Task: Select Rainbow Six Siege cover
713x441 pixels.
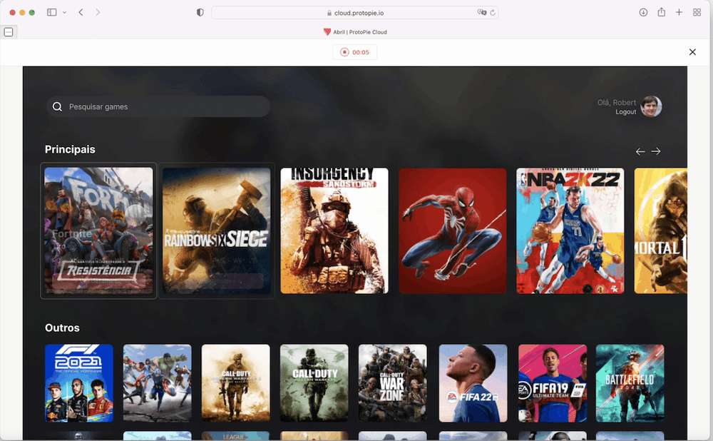Action: pyautogui.click(x=217, y=230)
